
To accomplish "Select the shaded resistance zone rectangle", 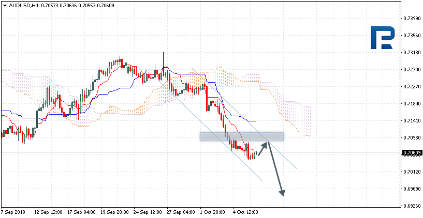I will [241, 136].
